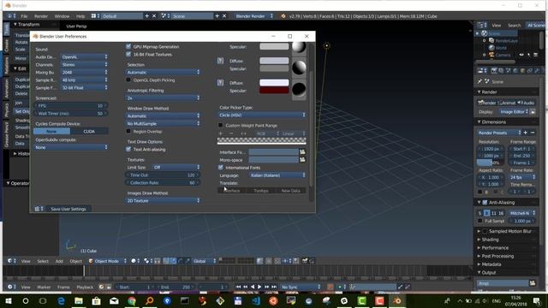Select CUDA as Cycles compute device

point(89,131)
